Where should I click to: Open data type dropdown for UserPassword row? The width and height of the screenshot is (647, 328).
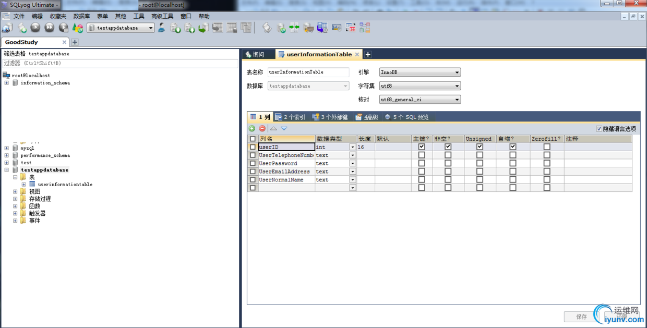[x=353, y=163]
